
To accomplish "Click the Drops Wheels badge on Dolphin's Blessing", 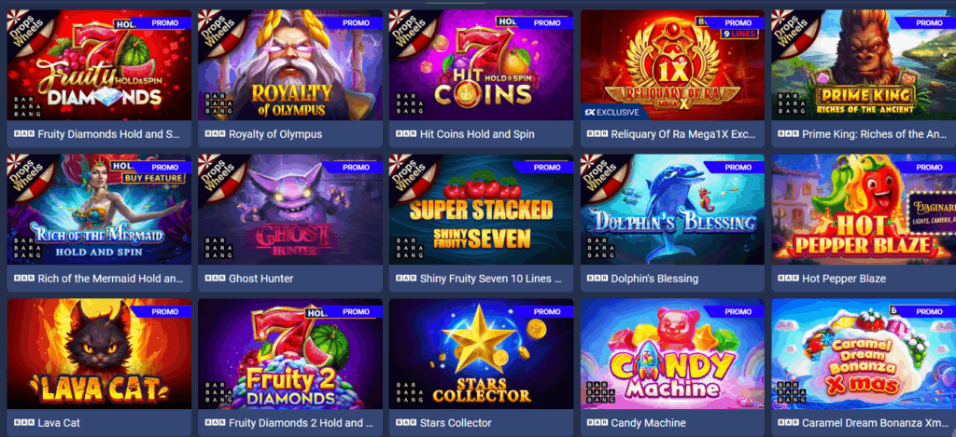I will click(598, 173).
